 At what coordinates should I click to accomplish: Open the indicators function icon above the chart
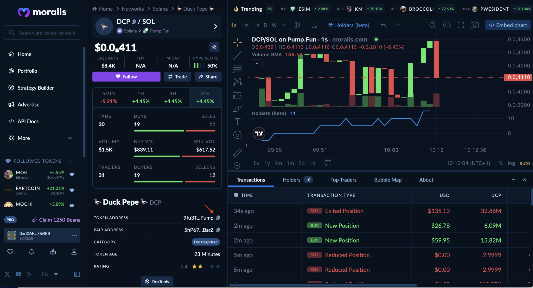[314, 25]
